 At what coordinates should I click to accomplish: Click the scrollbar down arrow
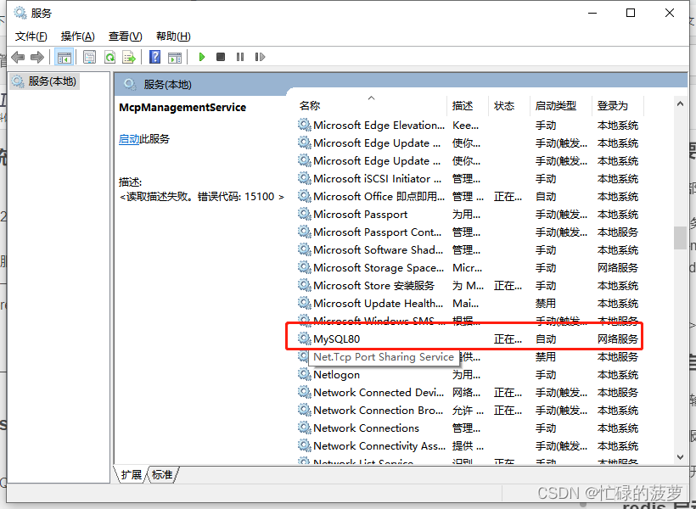coord(680,457)
